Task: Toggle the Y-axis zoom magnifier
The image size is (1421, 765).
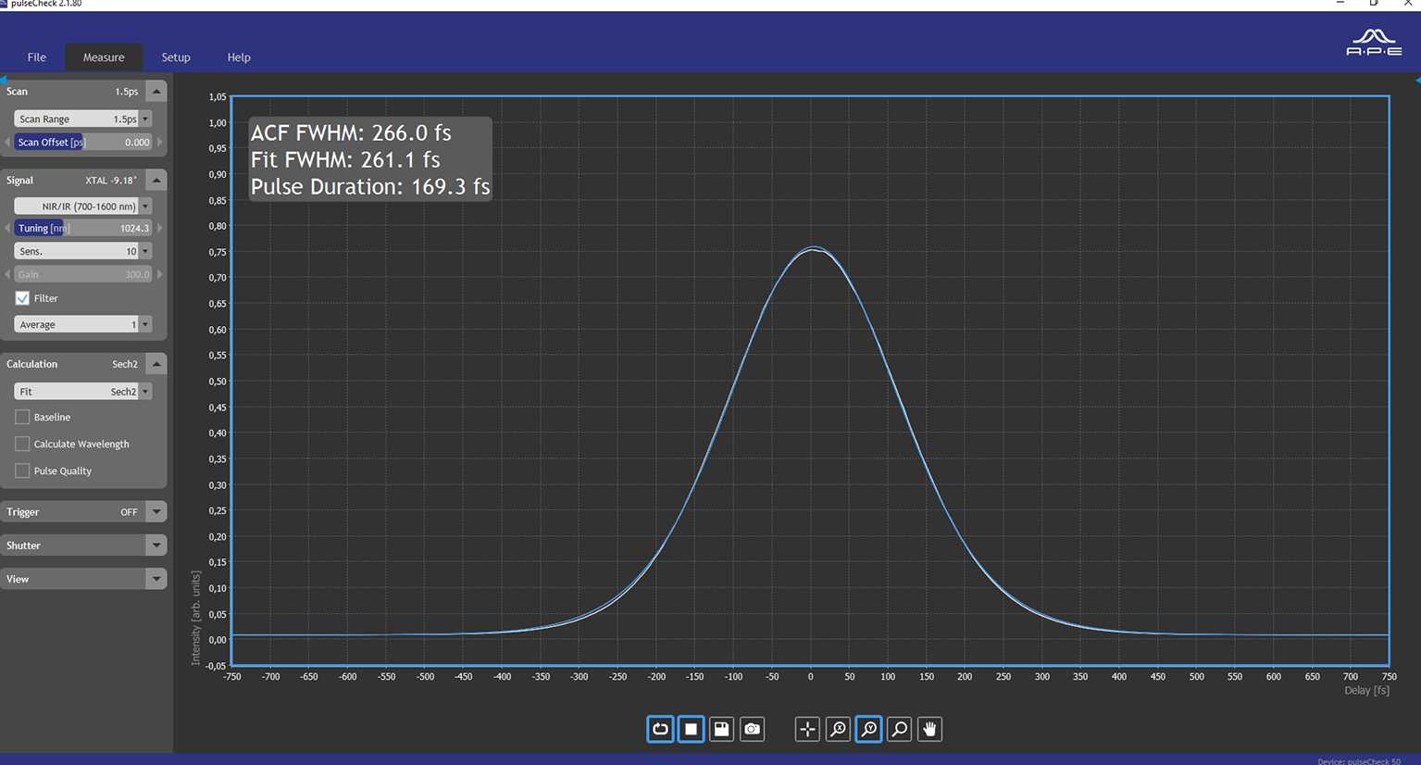Action: pos(868,729)
